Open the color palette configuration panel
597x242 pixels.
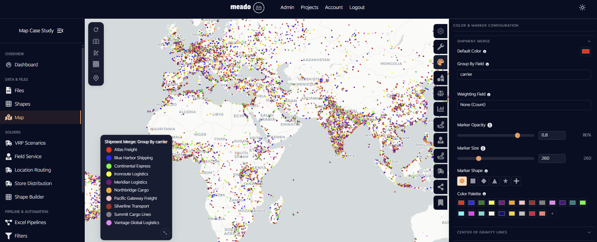[441, 62]
